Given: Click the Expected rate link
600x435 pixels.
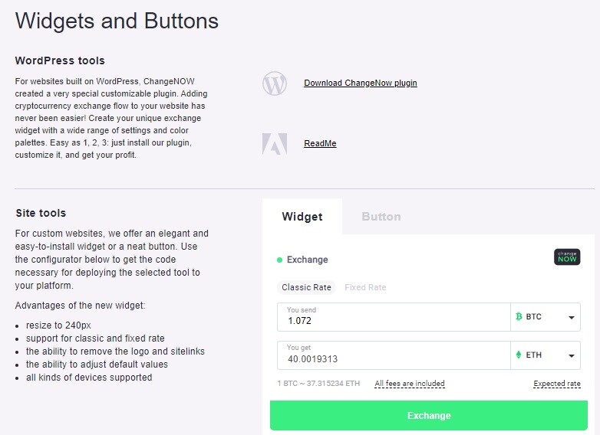Looking at the screenshot, I should click(557, 384).
